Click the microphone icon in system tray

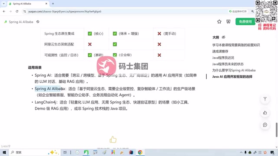point(245,152)
